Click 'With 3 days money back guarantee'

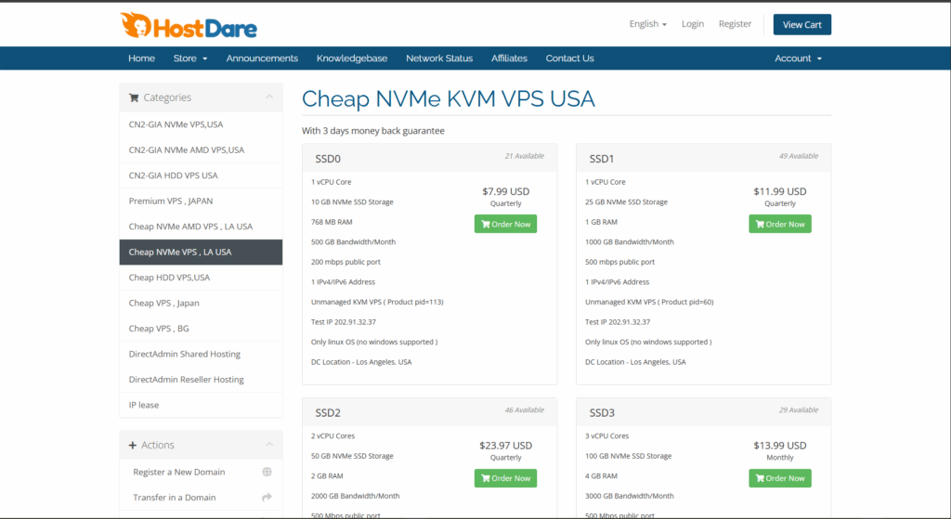(x=373, y=131)
